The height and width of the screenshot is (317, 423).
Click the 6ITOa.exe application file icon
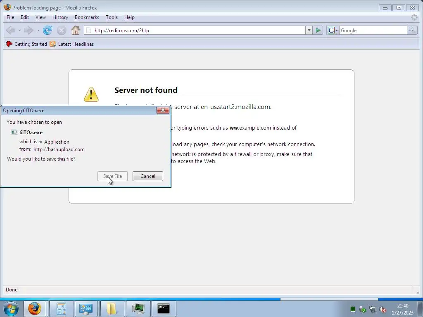coord(14,132)
